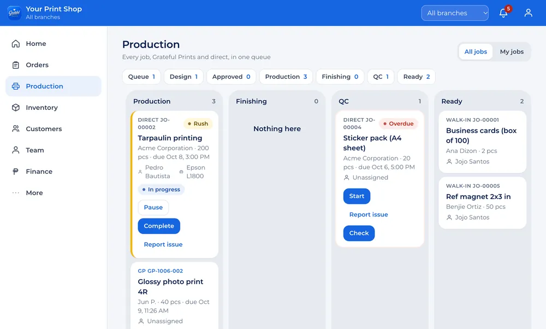Pause the Tarpaulin printing job

tap(153, 207)
